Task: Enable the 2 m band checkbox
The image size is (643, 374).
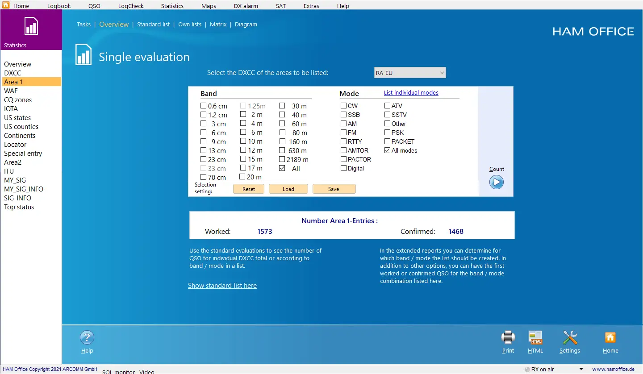Action: tap(243, 115)
